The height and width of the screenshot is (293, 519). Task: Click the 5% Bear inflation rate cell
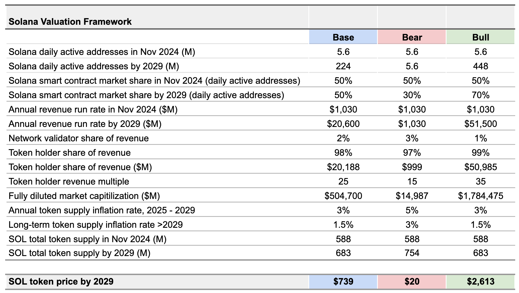412,210
